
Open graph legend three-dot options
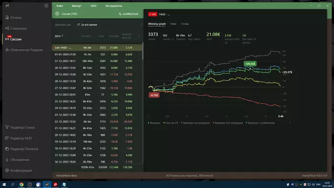[x=290, y=123]
